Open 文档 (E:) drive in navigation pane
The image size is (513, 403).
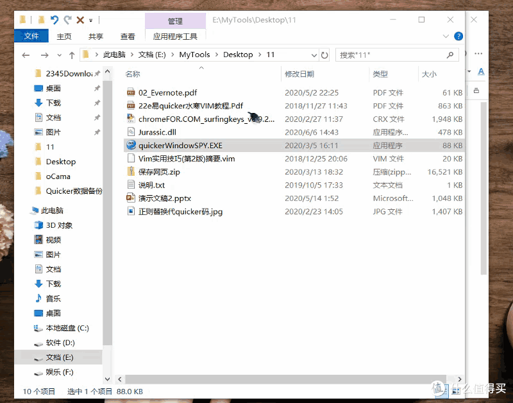click(x=59, y=357)
